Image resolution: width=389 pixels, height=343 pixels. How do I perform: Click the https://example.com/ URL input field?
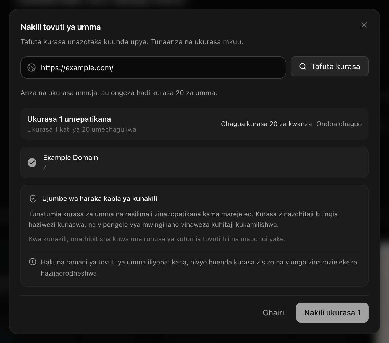click(153, 67)
